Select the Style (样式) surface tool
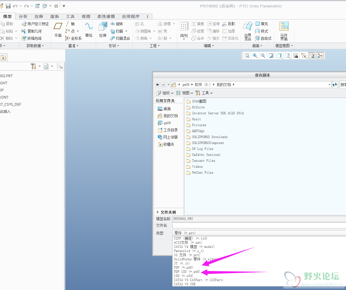 pos(262,31)
